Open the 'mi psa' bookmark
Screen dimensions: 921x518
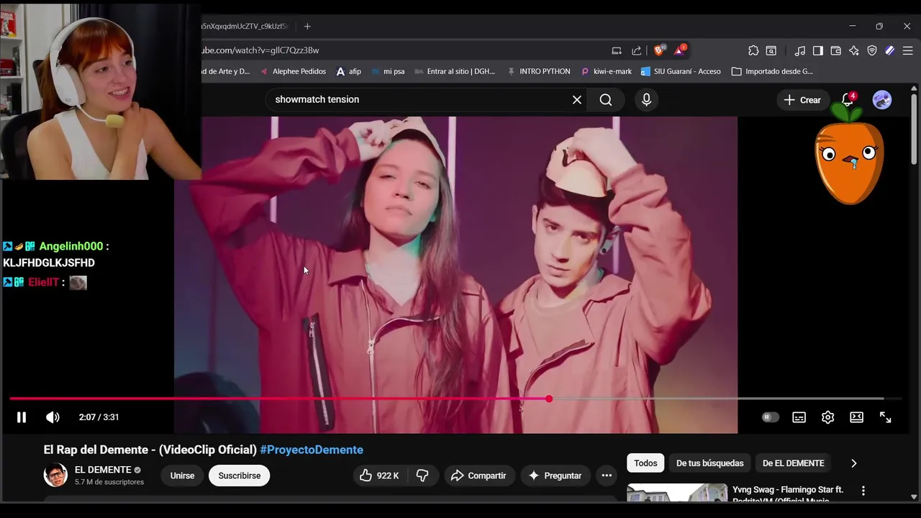[x=388, y=71]
